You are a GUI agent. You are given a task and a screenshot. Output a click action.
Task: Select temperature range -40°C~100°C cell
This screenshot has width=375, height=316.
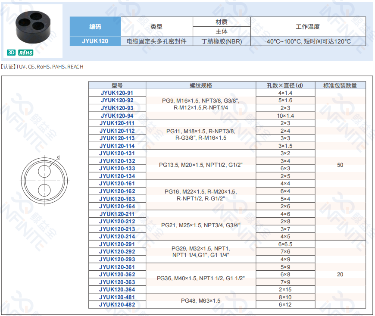pyautogui.click(x=308, y=41)
